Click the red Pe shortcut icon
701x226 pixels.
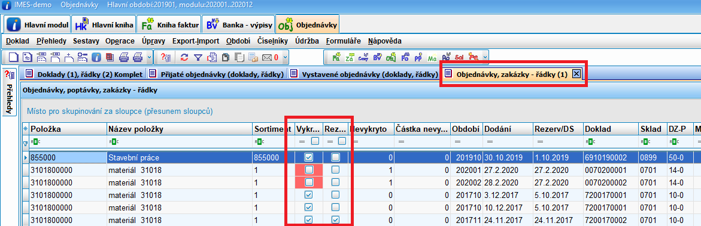click(x=473, y=57)
